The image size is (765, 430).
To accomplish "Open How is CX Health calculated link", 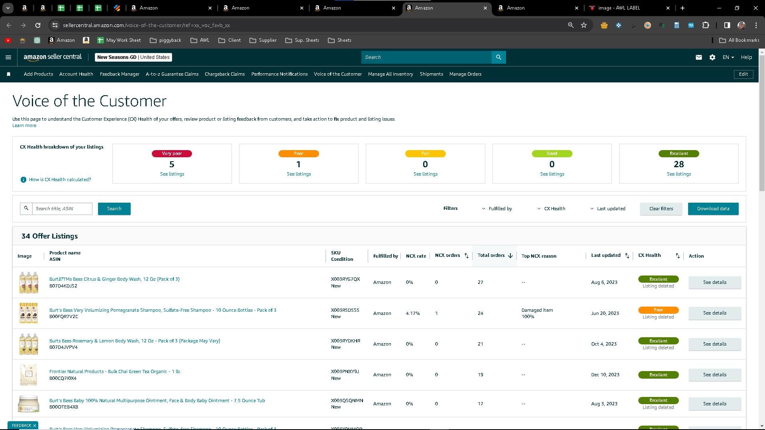I will 60,180.
